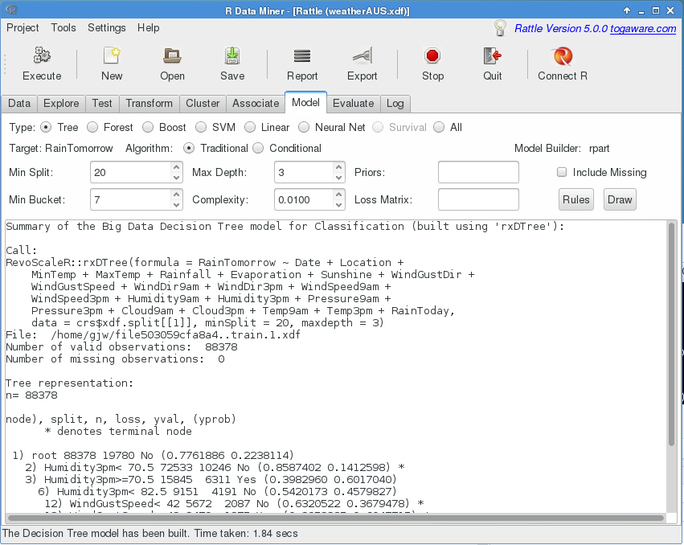Choose the Conditional algorithm option
Viewport: 684px width, 545px height.
[259, 148]
